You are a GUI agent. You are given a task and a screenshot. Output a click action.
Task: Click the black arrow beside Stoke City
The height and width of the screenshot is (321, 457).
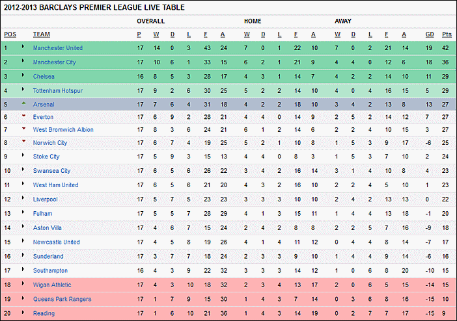click(23, 155)
